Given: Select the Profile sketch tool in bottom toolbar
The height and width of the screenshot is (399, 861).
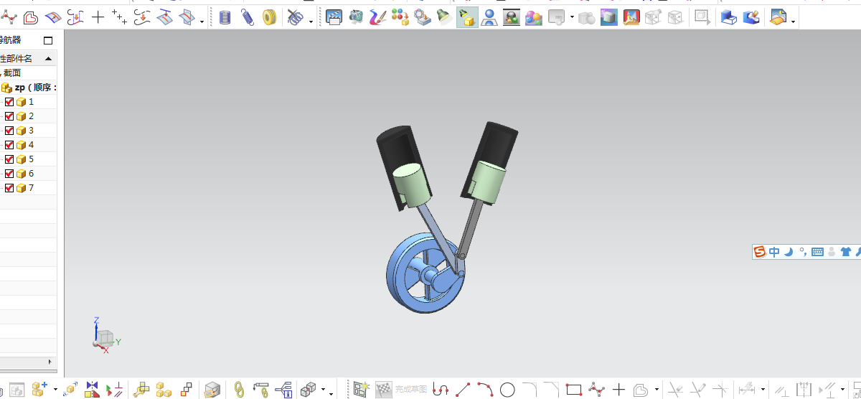Looking at the screenshot, I should tap(441, 390).
